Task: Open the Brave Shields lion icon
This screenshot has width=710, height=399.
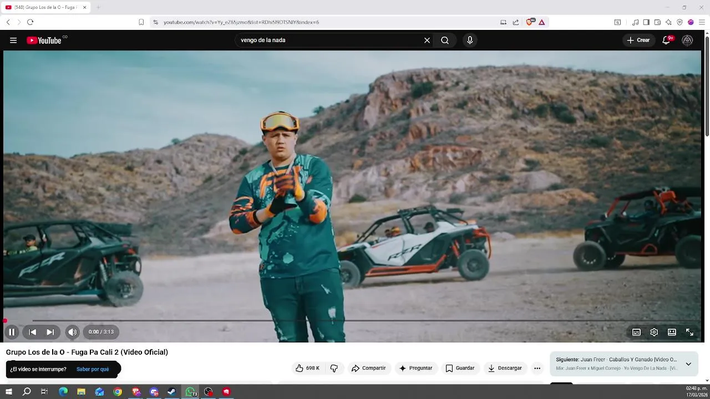Action: point(530,22)
